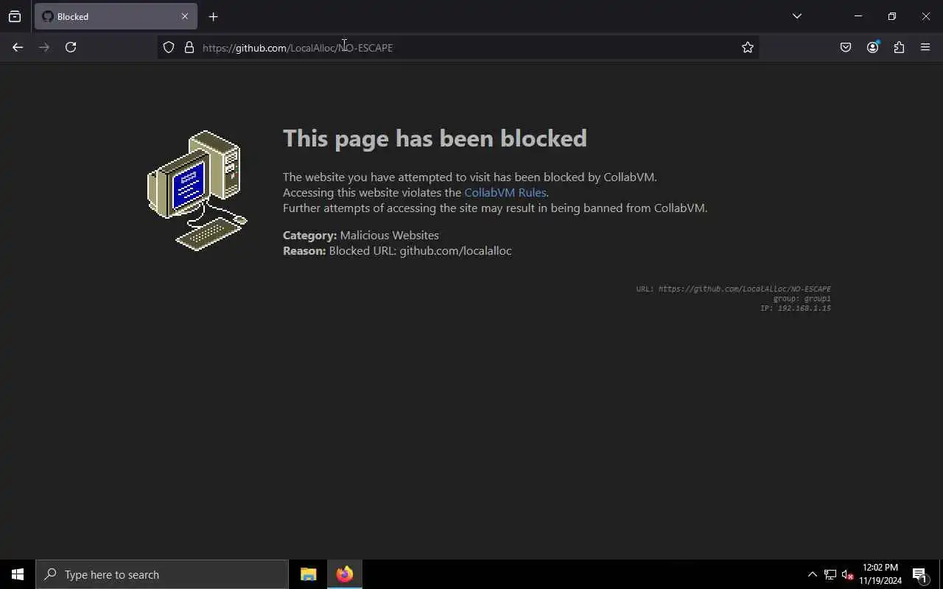Viewport: 943px width, 589px height.
Task: Show hidden tray icons chevron
Action: (x=813, y=574)
